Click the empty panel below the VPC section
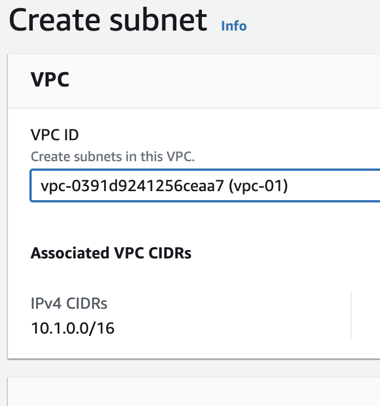The image size is (380, 406). coord(192,392)
